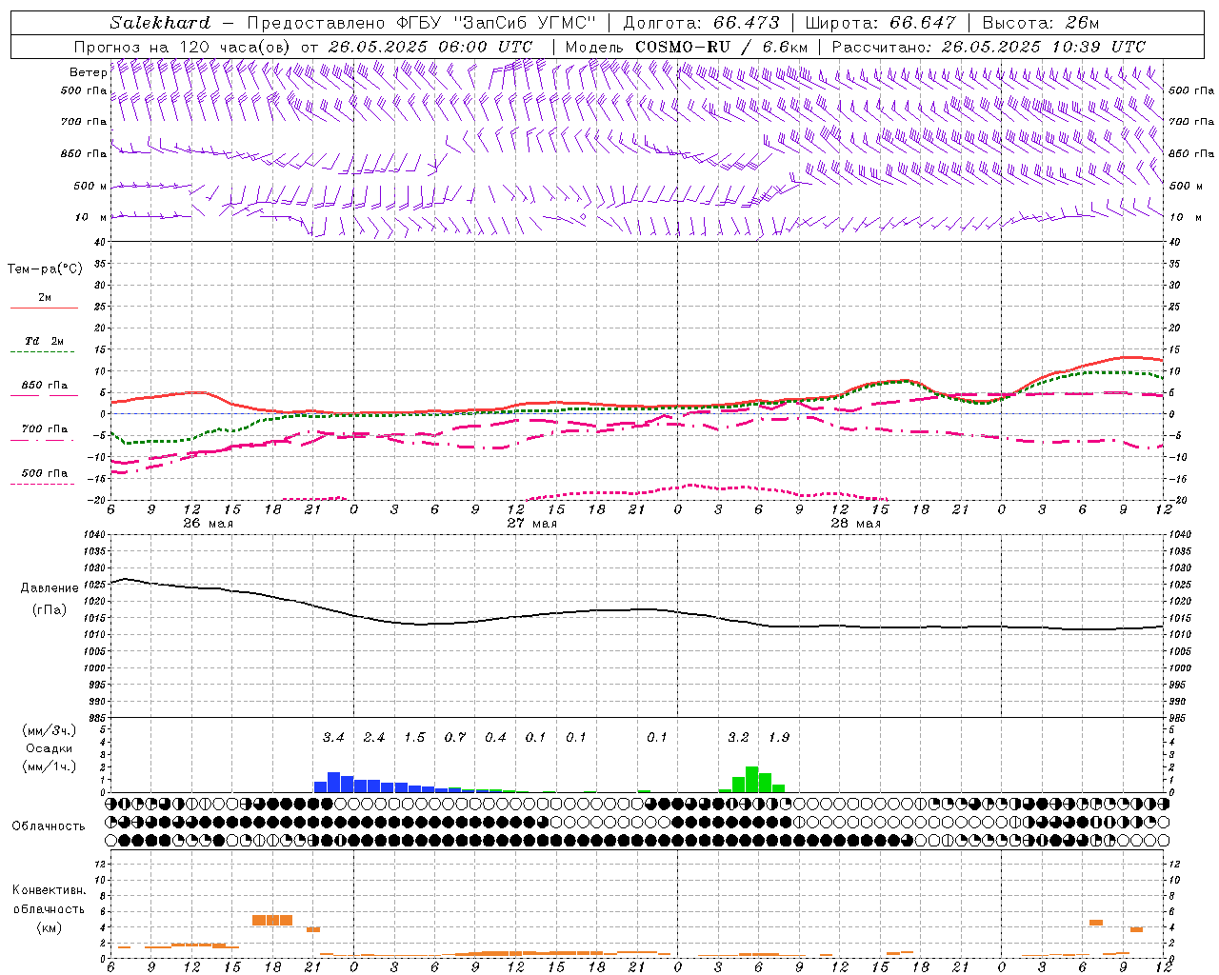1219x975 pixels.
Task: Click the "27 мая" date label
Action: click(x=532, y=524)
